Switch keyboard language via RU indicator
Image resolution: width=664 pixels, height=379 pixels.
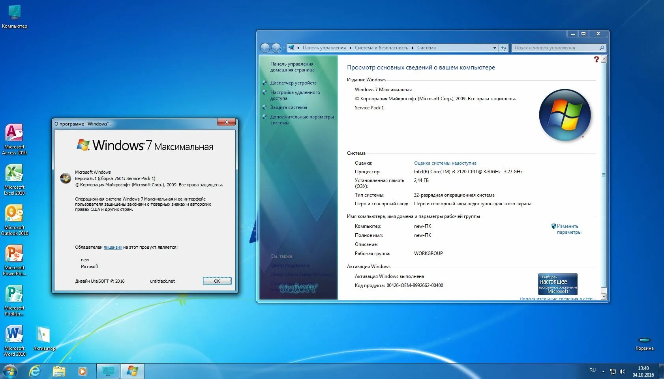(593, 371)
